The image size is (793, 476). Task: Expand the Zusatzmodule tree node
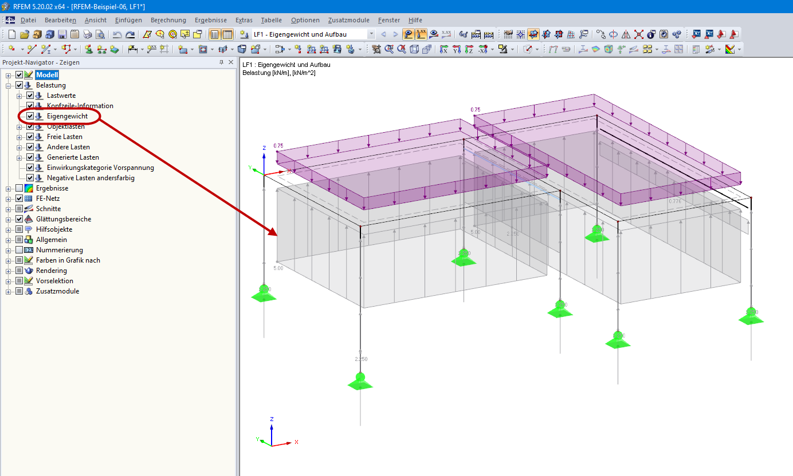pos(9,291)
